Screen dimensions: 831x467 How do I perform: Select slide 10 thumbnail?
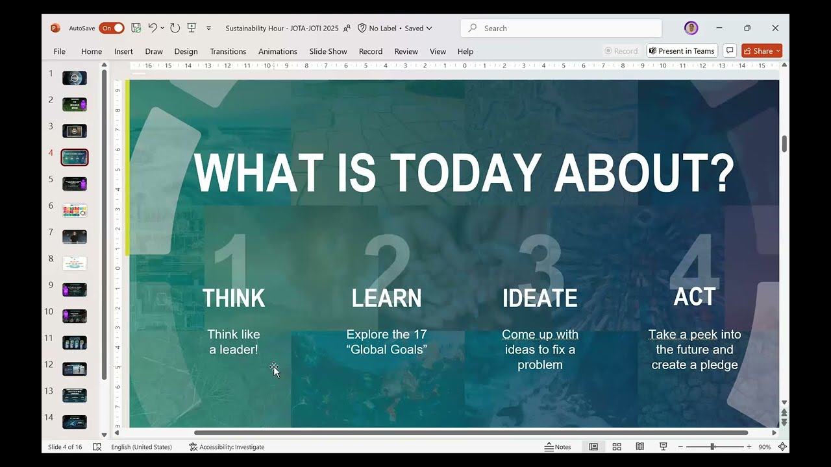click(75, 316)
